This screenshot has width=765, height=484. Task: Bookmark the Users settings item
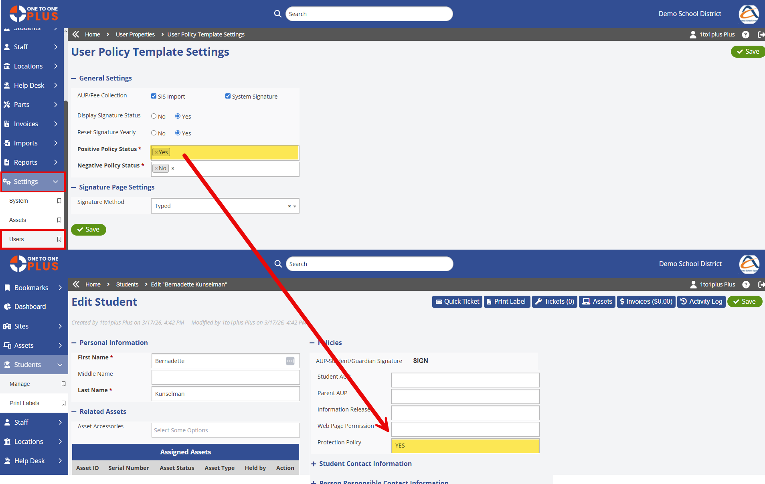click(x=59, y=239)
